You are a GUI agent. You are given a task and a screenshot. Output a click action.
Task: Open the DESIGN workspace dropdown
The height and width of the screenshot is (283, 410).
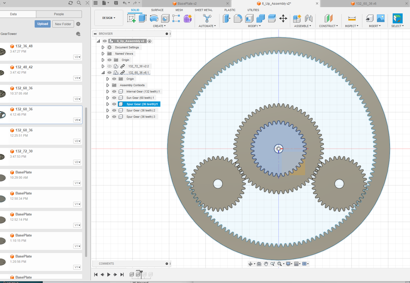108,18
